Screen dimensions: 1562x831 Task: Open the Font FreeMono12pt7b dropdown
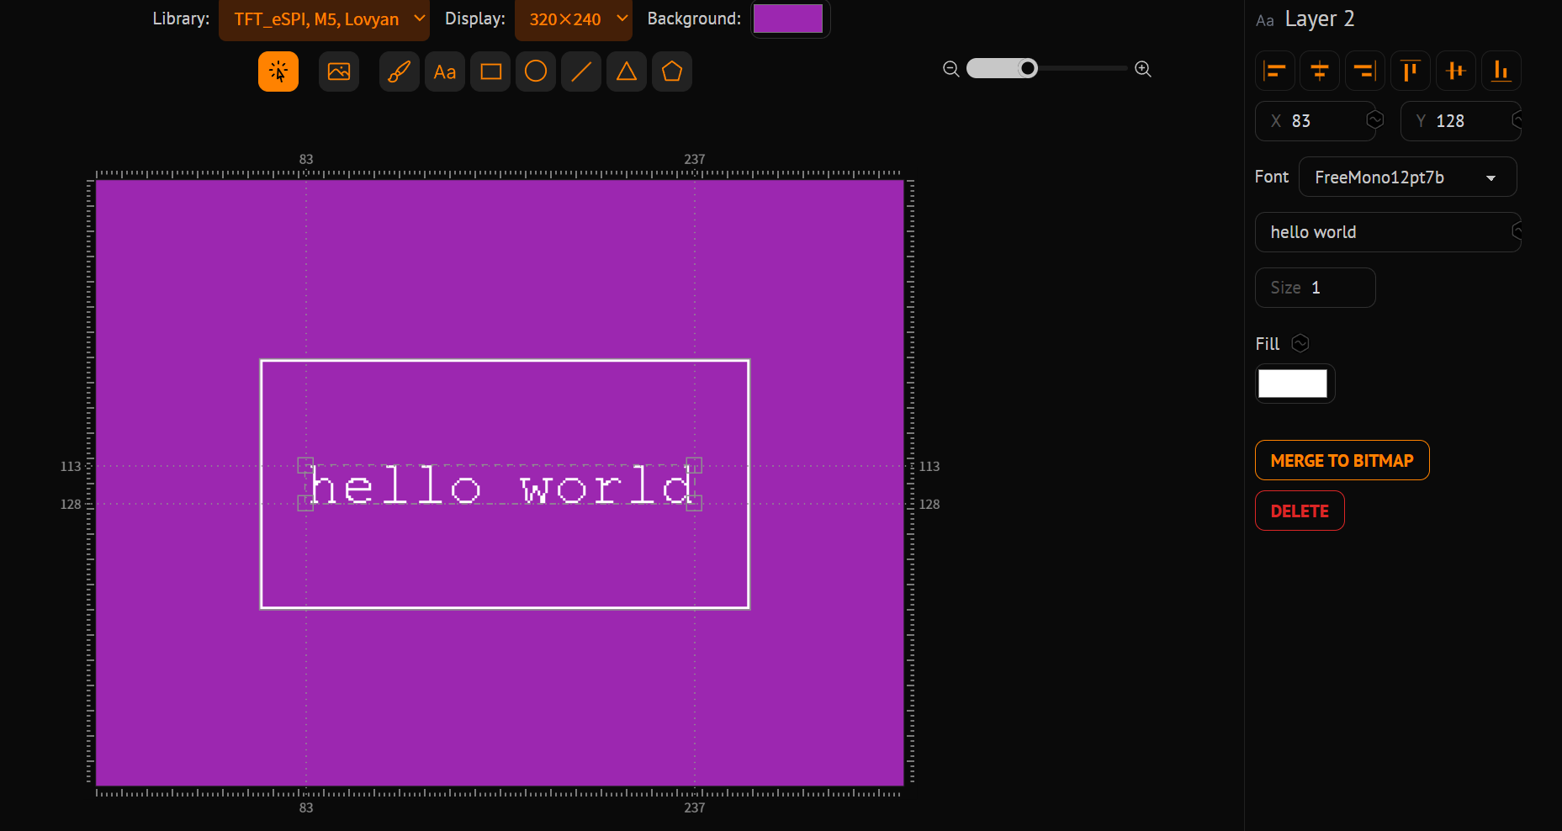(x=1408, y=177)
